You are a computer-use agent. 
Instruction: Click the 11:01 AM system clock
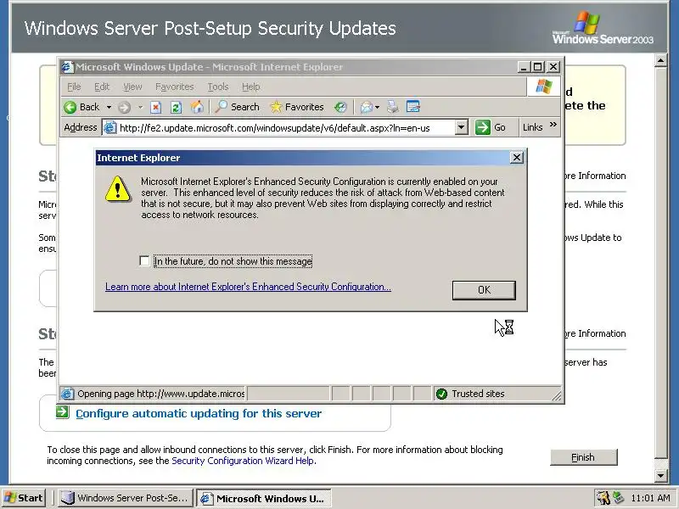pyautogui.click(x=650, y=498)
